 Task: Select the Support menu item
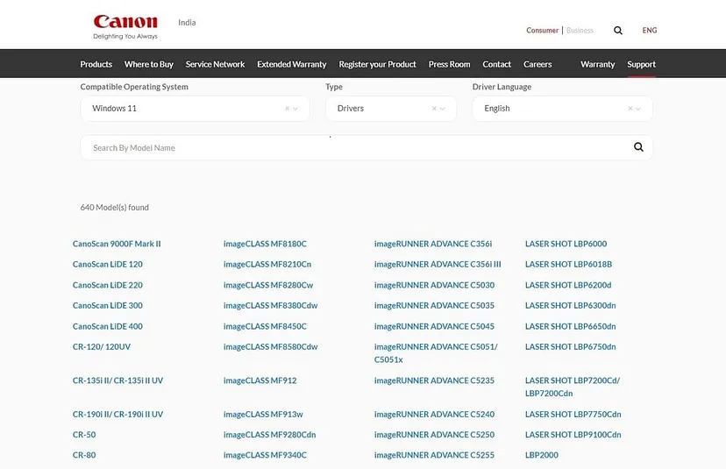[641, 64]
